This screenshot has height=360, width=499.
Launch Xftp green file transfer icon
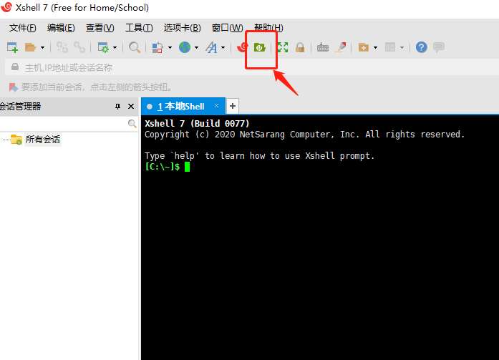pyautogui.click(x=260, y=47)
